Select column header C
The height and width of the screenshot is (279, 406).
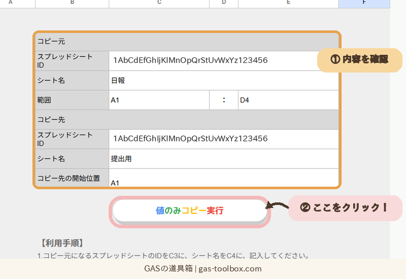click(x=159, y=4)
